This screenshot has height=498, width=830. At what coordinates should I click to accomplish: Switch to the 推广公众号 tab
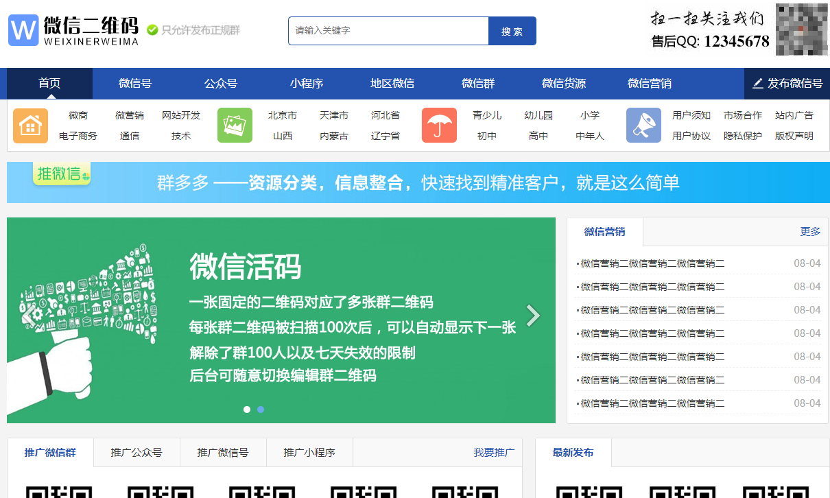tap(137, 453)
